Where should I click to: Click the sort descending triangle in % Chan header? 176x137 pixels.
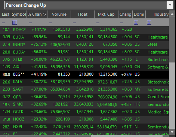44,15
